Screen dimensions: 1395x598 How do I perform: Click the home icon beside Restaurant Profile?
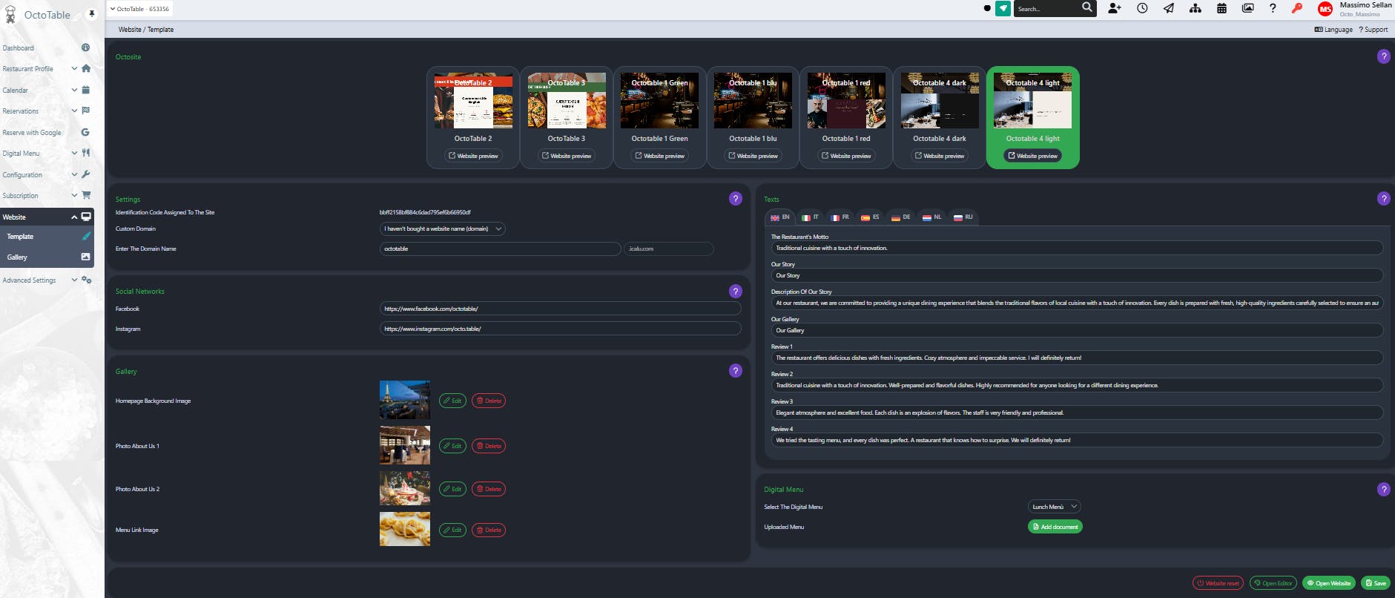point(86,68)
